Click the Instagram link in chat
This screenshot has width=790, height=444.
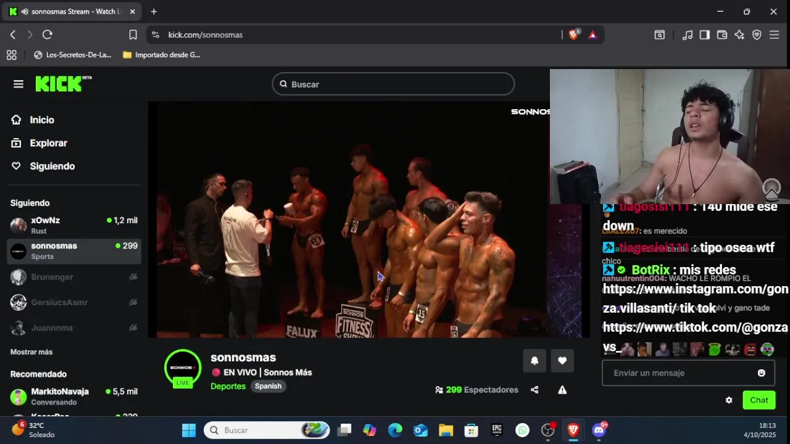pyautogui.click(x=696, y=298)
